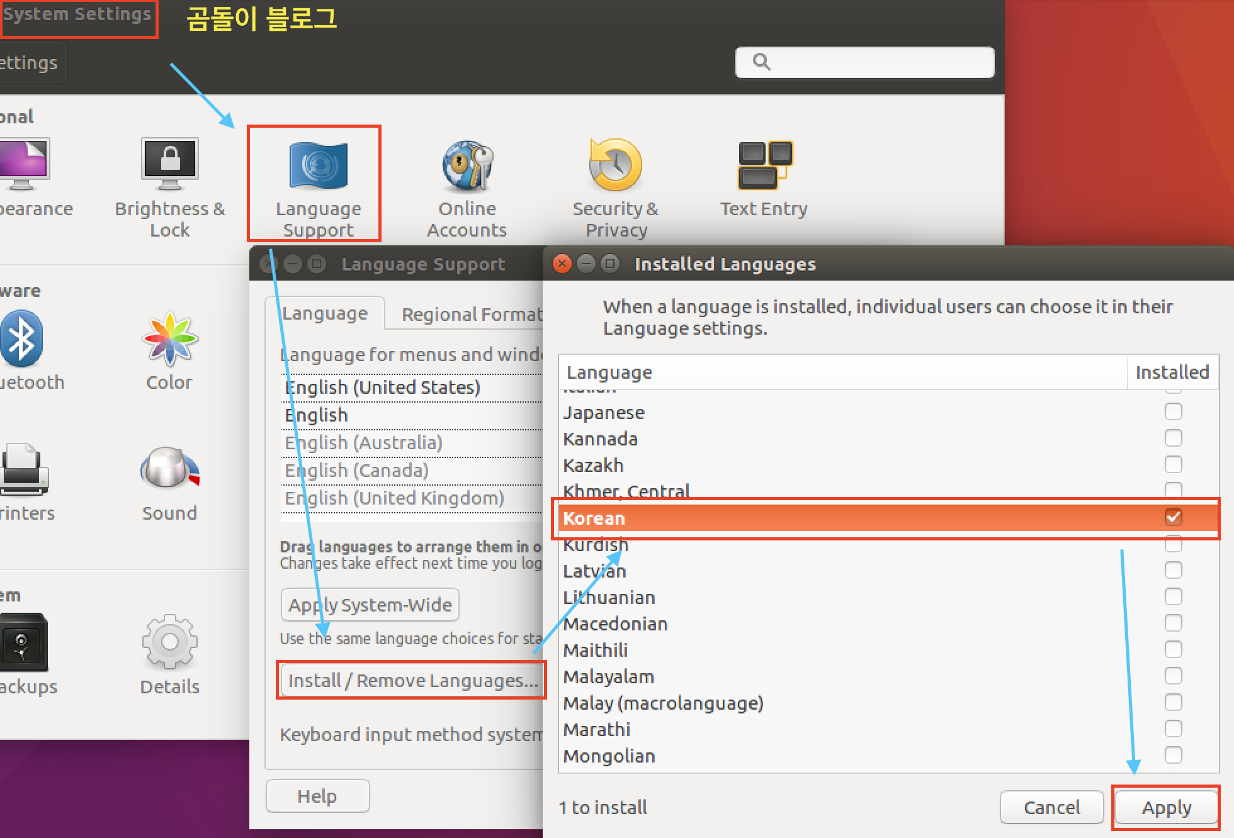Image resolution: width=1234 pixels, height=838 pixels.
Task: Select English (United States) in language list
Action: click(382, 388)
